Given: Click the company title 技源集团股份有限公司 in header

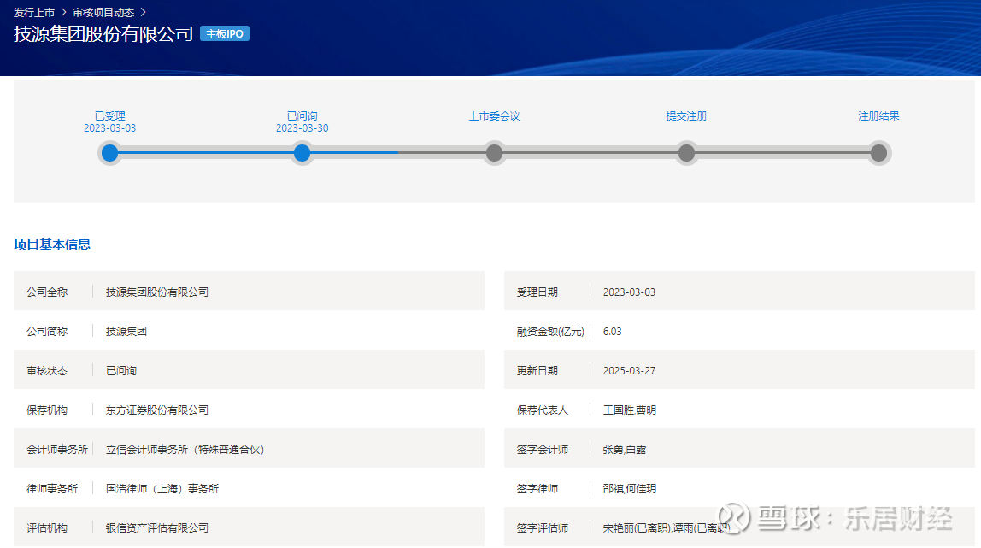Looking at the screenshot, I should [x=103, y=34].
